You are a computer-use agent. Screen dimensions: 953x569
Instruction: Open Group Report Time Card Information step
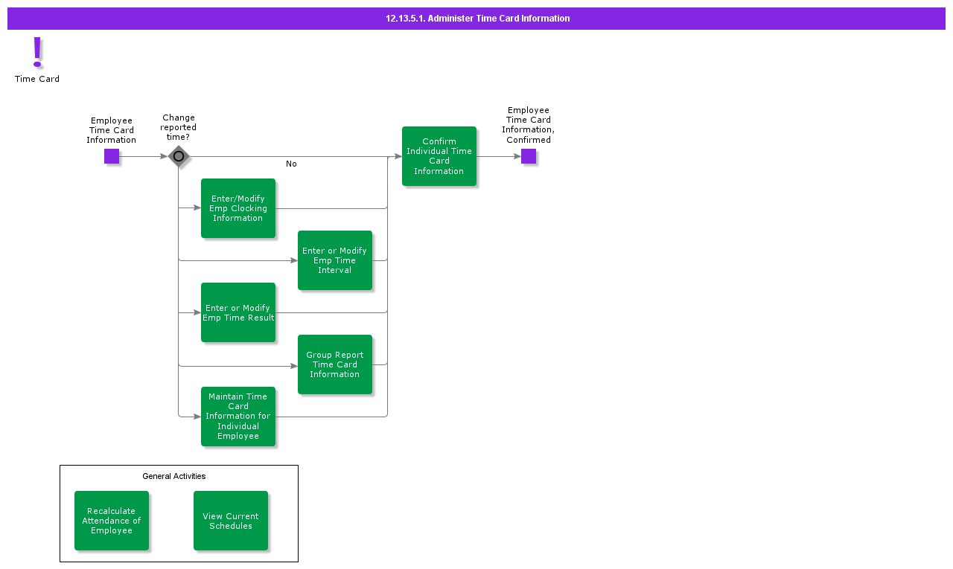(x=335, y=364)
